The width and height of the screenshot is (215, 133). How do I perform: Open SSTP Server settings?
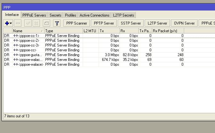(x=131, y=23)
